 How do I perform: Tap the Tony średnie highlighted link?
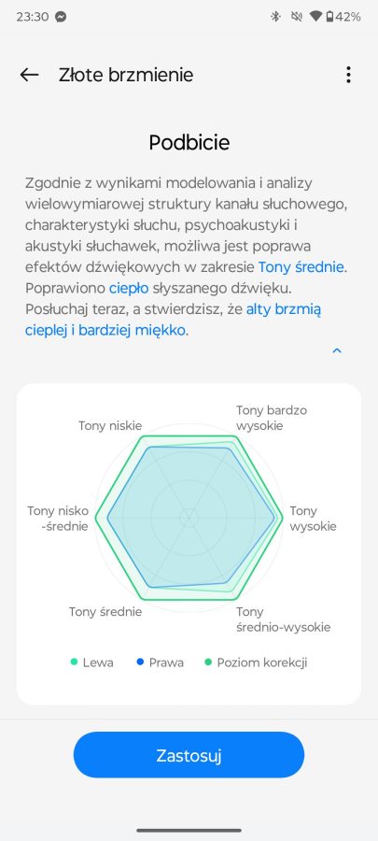click(302, 266)
